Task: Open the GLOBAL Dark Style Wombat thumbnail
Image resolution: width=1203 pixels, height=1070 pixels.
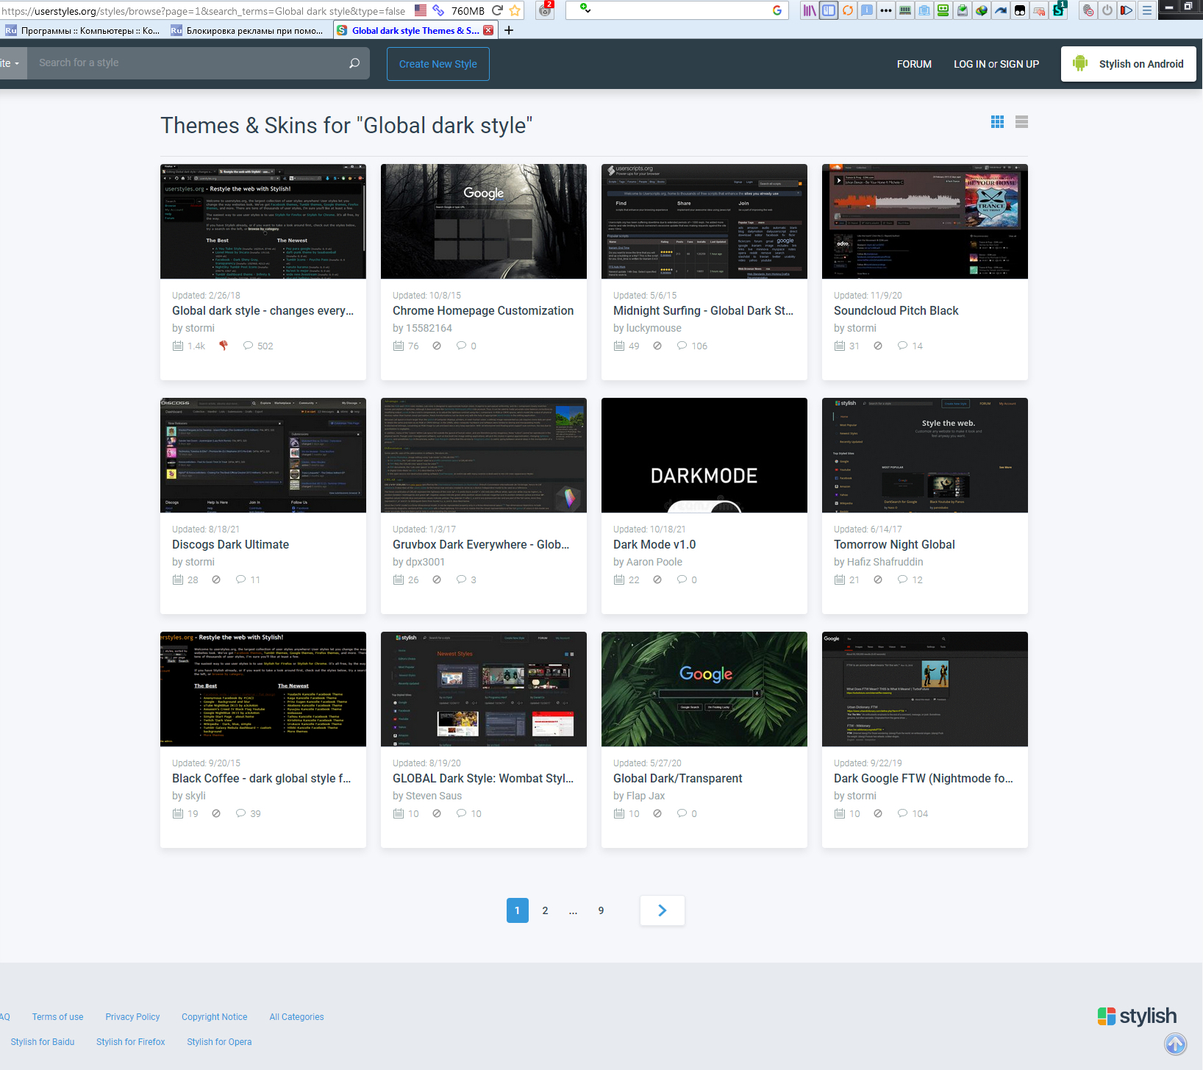Action: 484,689
